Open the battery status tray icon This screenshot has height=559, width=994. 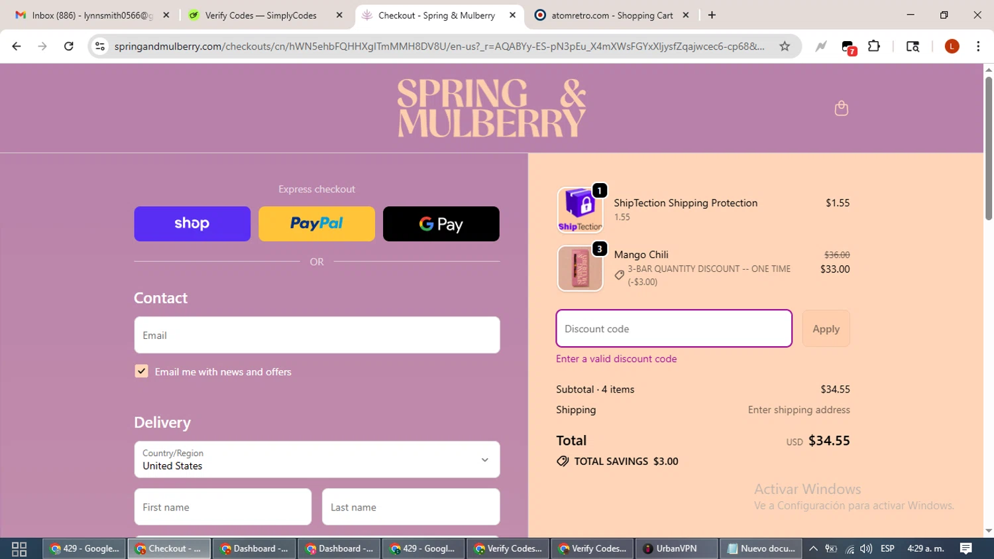(831, 548)
